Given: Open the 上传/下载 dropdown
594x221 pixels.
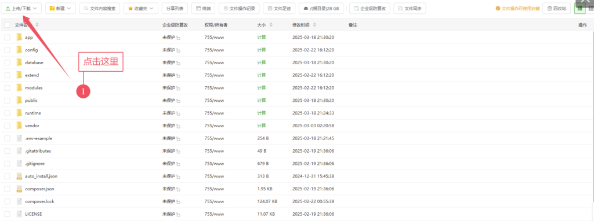Looking at the screenshot, I should pyautogui.click(x=21, y=8).
